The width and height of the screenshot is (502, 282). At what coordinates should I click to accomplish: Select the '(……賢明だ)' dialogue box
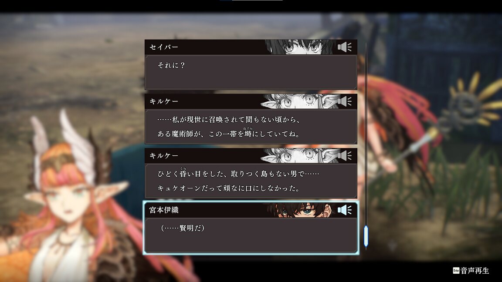click(251, 235)
